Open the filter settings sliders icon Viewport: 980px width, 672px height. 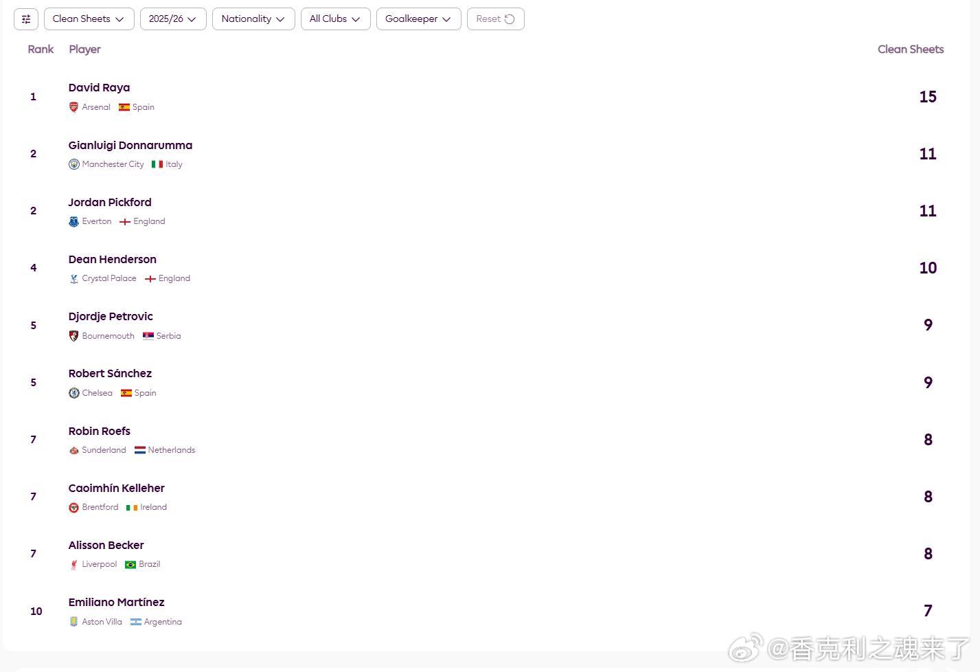click(x=26, y=19)
